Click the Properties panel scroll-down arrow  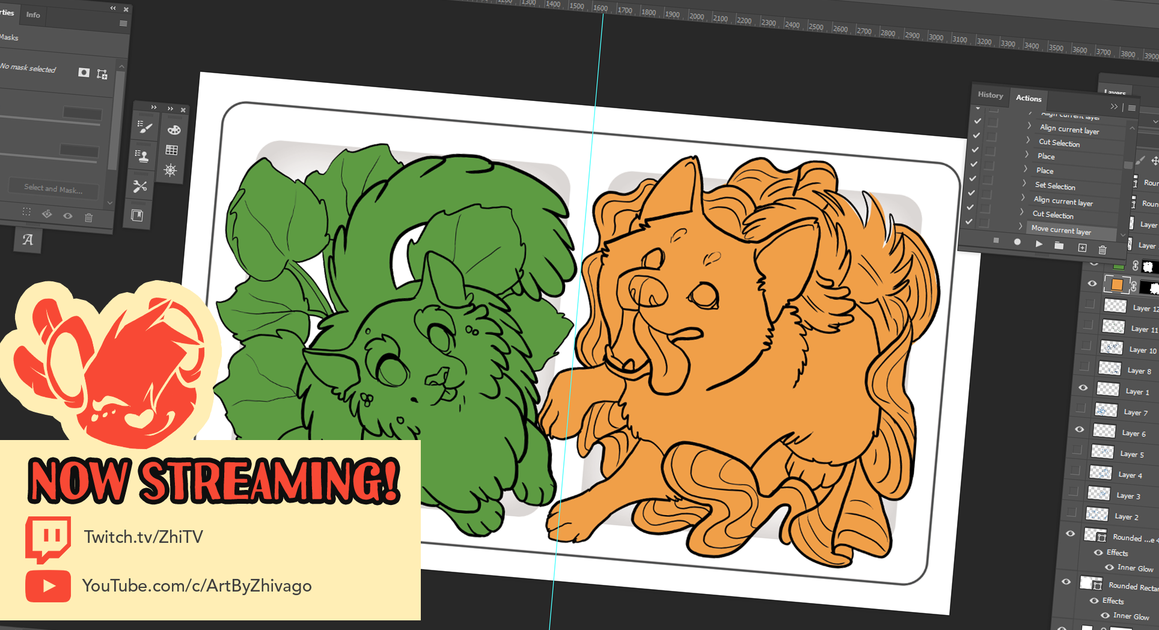pos(110,203)
